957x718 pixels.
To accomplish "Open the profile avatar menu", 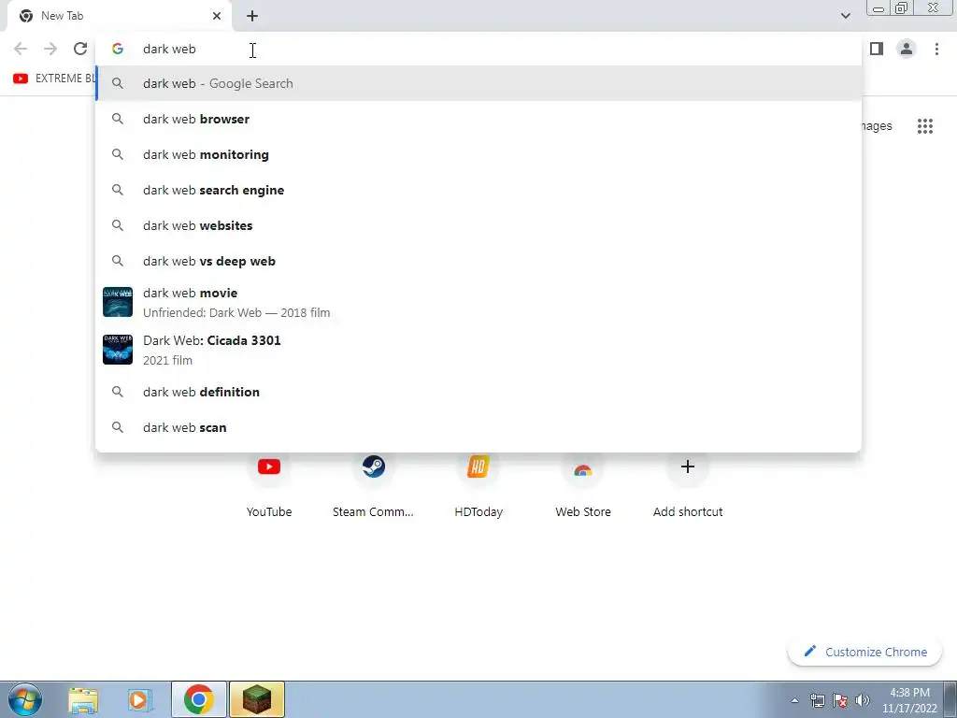I will pos(907,49).
